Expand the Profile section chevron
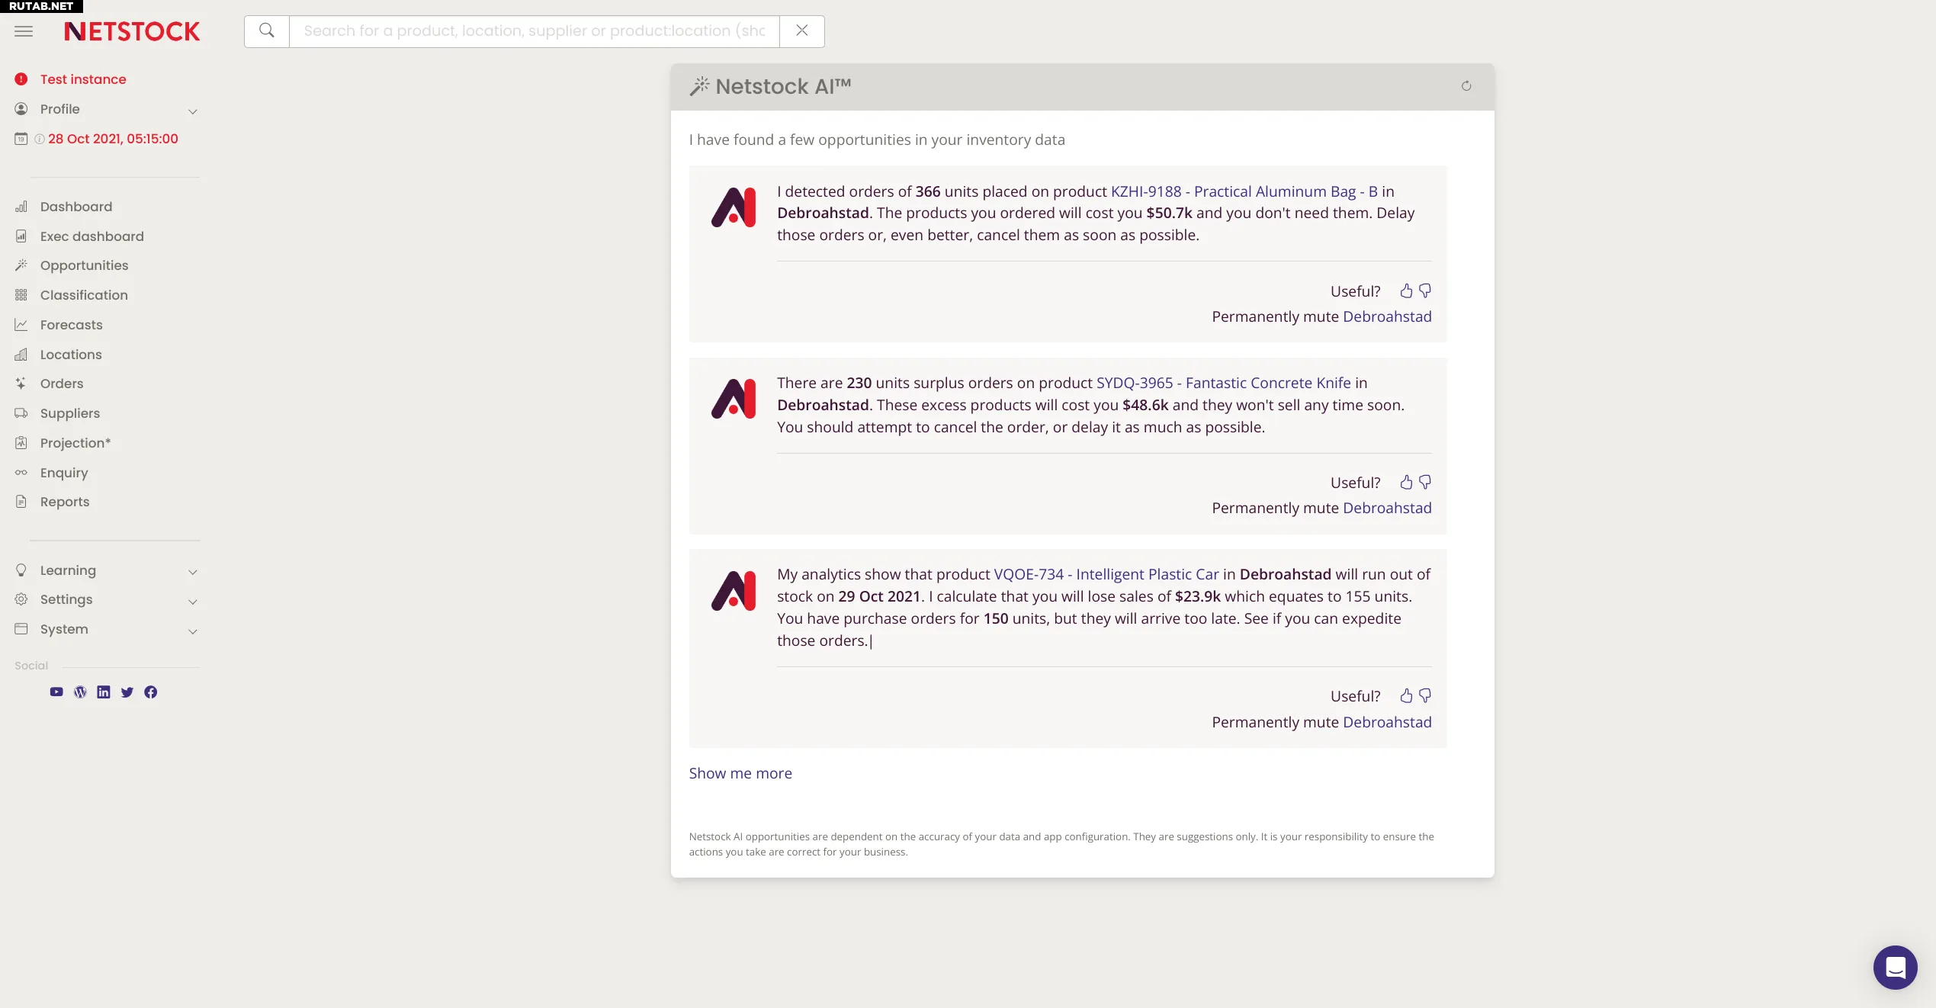 (193, 111)
